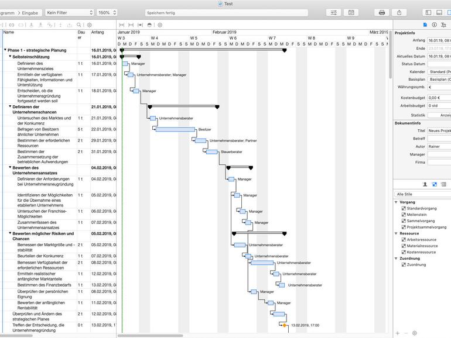Toggle the bottom panel button
The width and height of the screenshot is (451, 338).
pyautogui.click(x=439, y=13)
